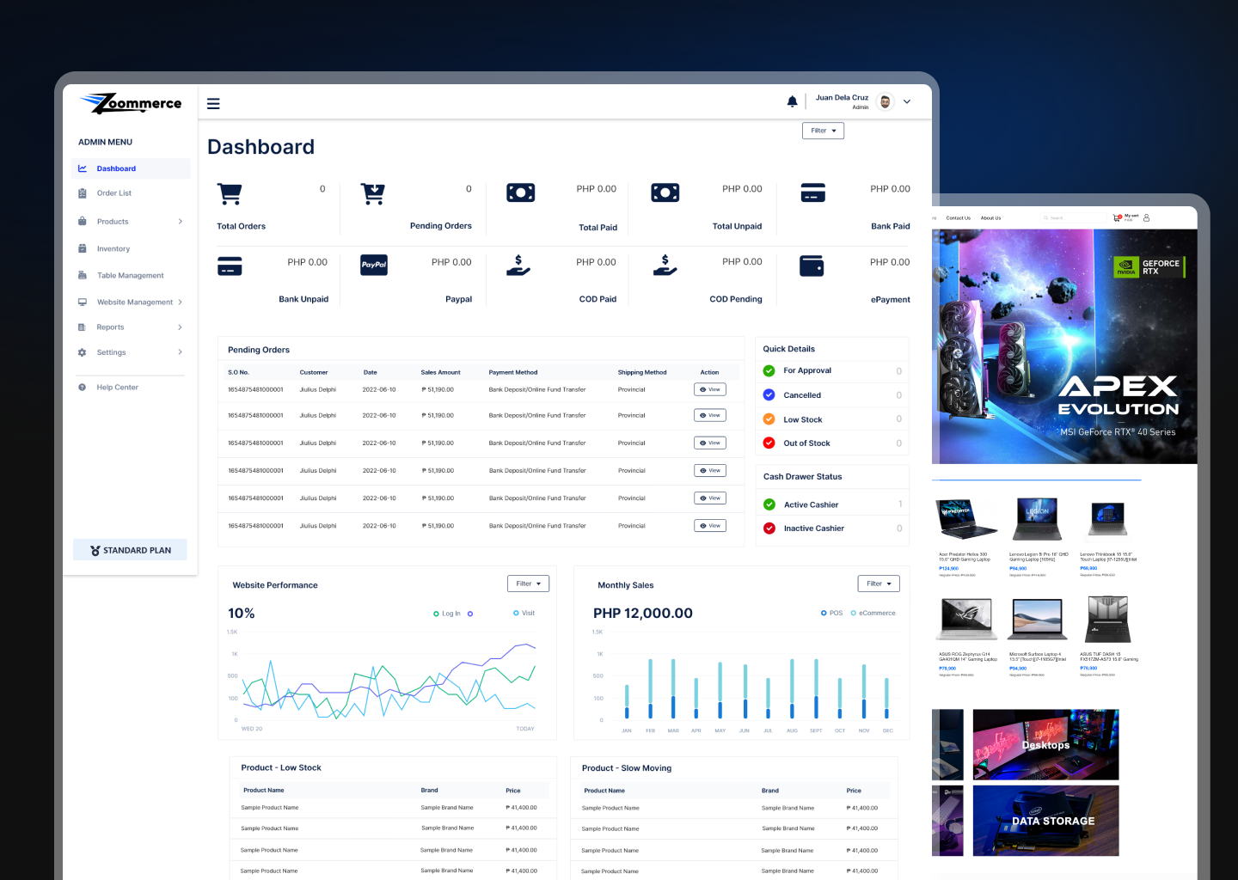The width and height of the screenshot is (1238, 880).
Task: Click the Payment Method column header
Action: (513, 373)
